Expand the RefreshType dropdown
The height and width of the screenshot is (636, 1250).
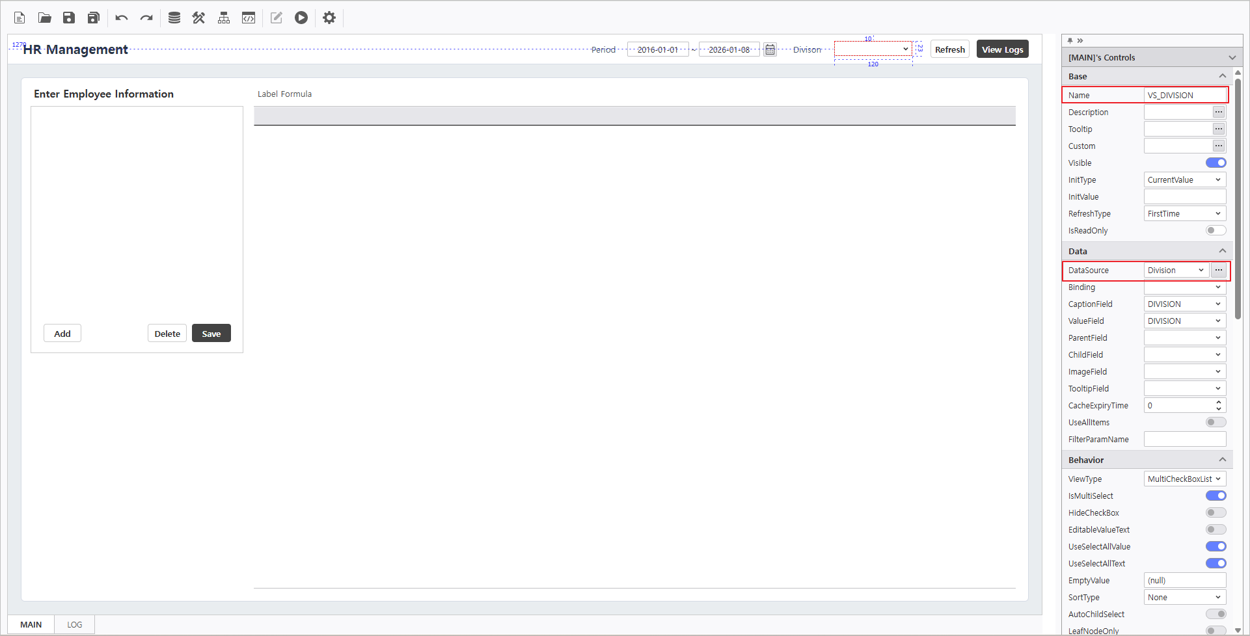click(1184, 213)
